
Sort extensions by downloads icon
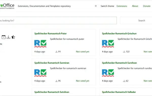(x=8, y=37)
